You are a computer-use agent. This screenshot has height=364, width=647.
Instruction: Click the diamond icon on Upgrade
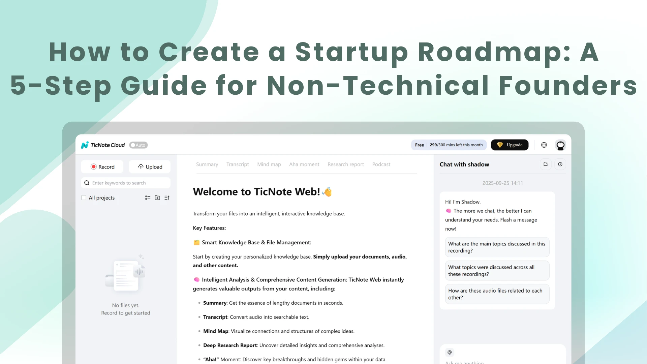pos(500,145)
